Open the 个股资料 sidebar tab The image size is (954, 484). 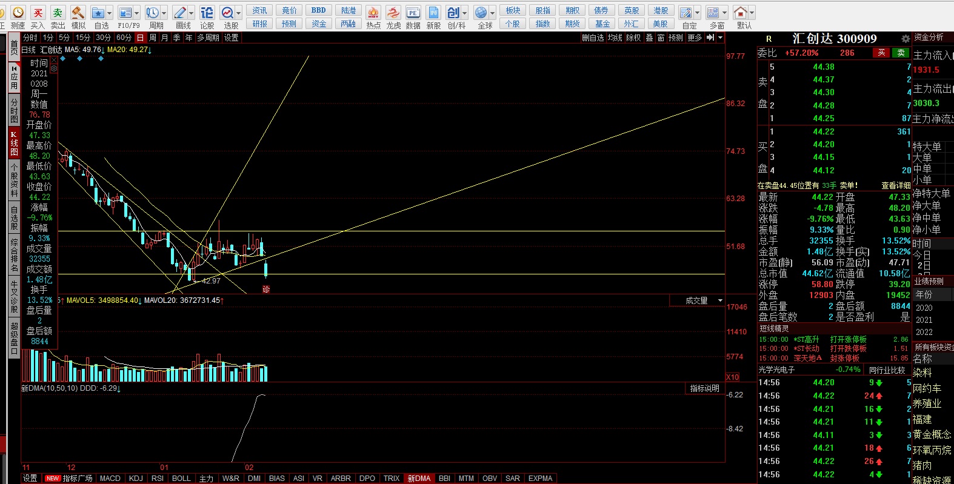(14, 181)
